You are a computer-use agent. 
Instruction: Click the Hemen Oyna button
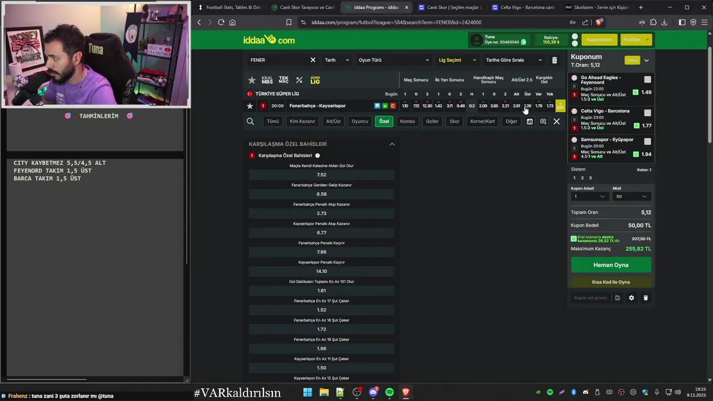[611, 265]
